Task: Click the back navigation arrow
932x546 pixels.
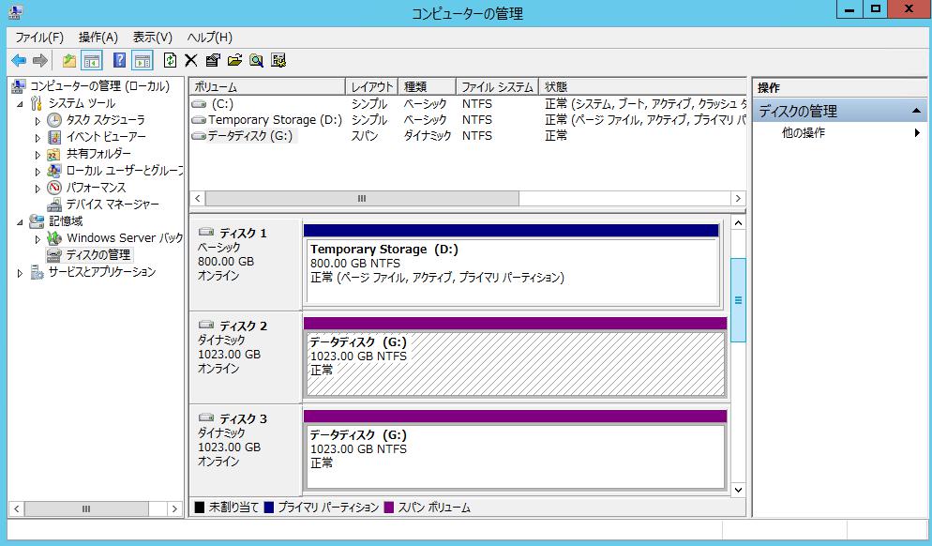Action: click(x=17, y=60)
